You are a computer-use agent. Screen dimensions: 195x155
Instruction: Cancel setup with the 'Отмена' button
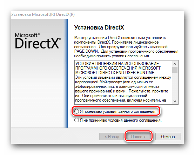click(x=168, y=137)
